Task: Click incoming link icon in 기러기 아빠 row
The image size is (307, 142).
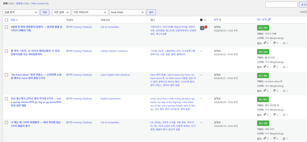Action: point(284,43)
